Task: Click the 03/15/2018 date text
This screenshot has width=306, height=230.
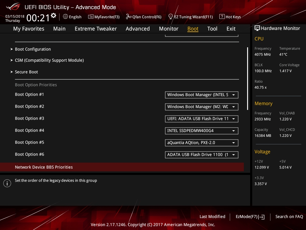Action: pyautogui.click(x=15, y=16)
